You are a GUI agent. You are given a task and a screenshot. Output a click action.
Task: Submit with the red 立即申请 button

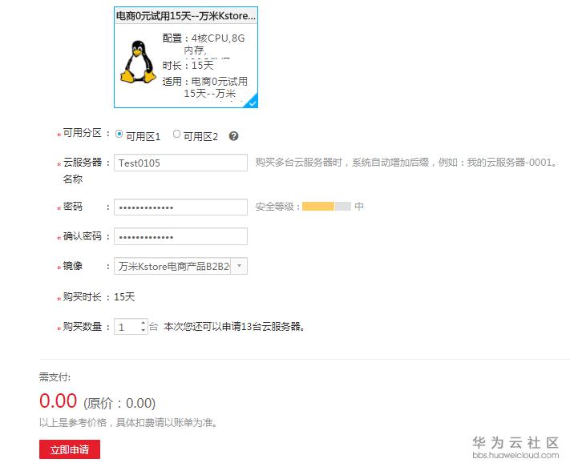pyautogui.click(x=70, y=449)
